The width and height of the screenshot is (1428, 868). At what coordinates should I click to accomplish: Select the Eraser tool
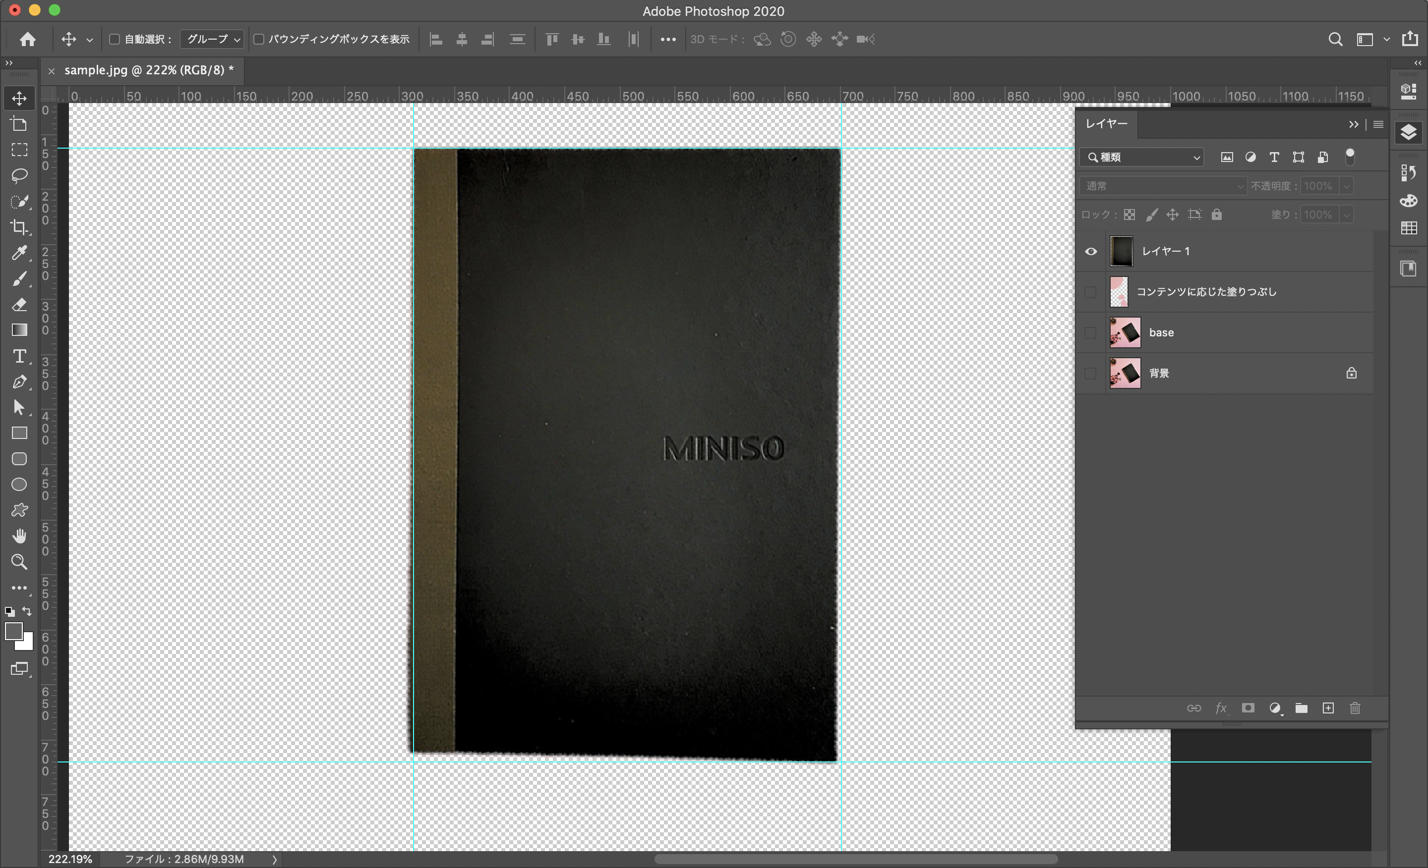pos(19,304)
